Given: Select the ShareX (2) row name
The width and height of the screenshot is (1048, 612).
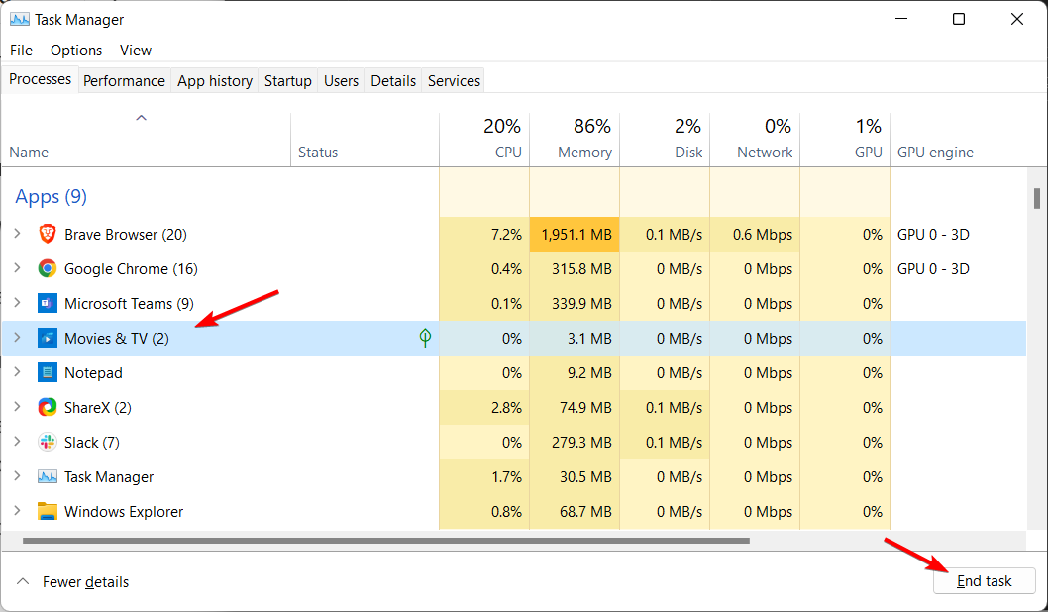Looking at the screenshot, I should tap(98, 408).
